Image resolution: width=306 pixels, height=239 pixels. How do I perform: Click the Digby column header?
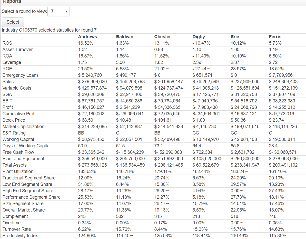pos(199,37)
